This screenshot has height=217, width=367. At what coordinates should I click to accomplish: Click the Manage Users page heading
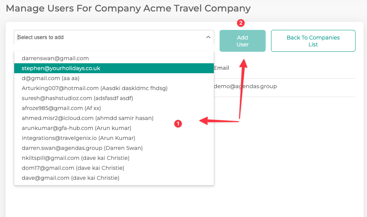[x=128, y=8]
